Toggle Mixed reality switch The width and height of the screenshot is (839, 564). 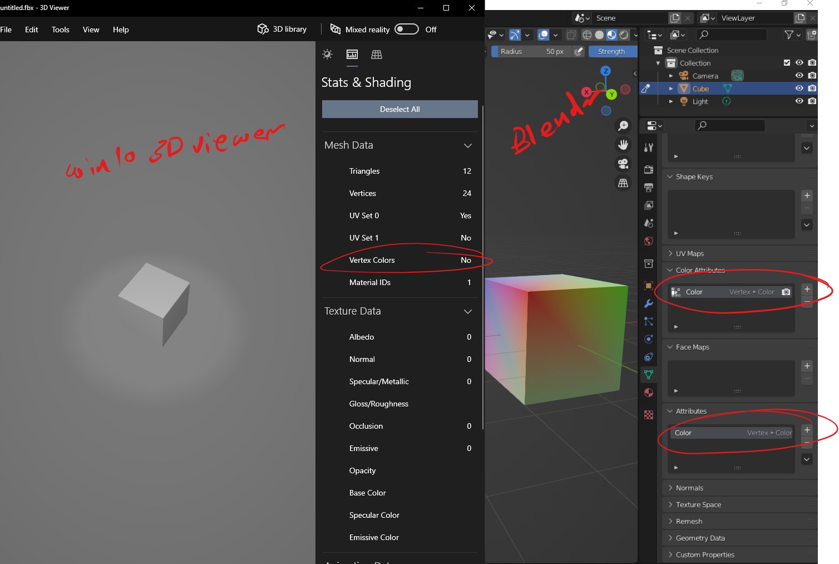(407, 29)
